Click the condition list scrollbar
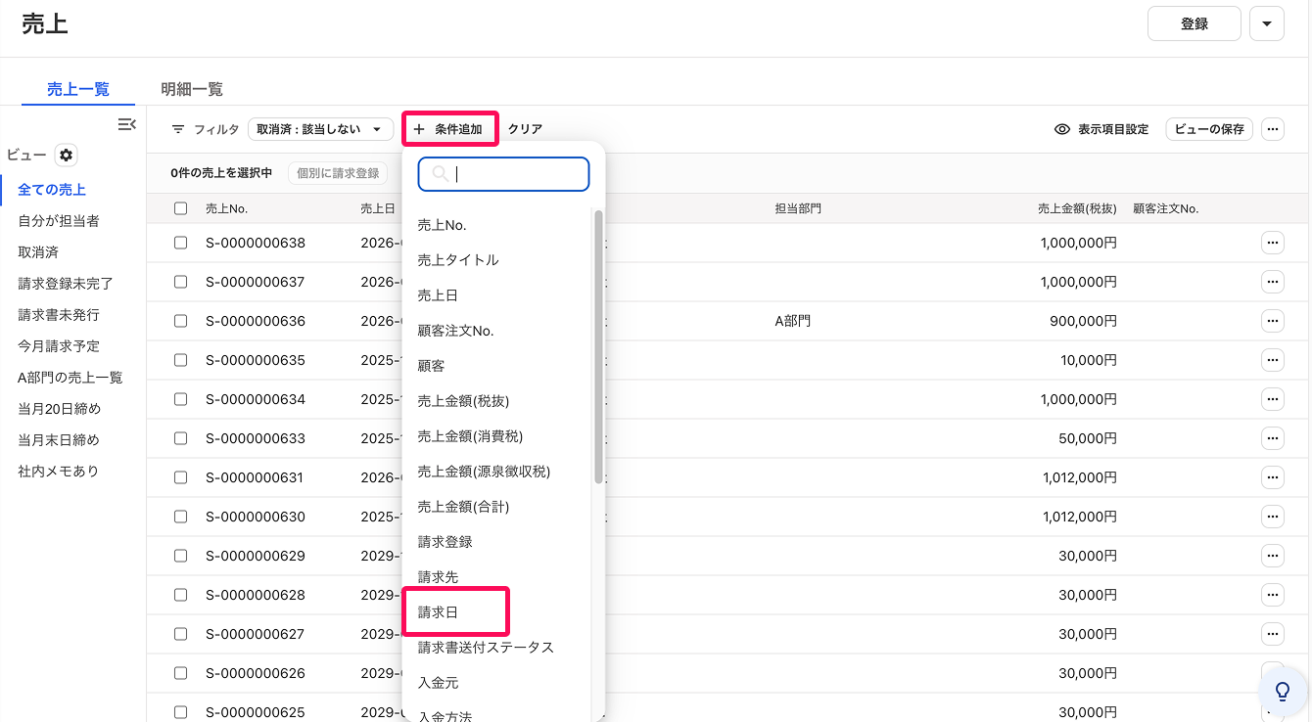Viewport: 1312px width, 722px height. click(x=598, y=347)
